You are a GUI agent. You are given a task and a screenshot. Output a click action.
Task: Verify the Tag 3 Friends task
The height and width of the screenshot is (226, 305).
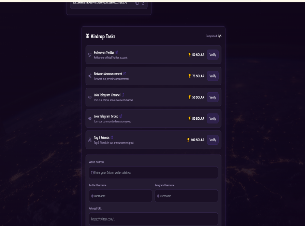click(213, 139)
